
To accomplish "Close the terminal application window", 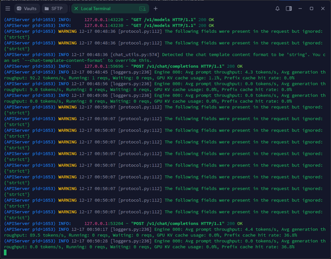I will [x=323, y=9].
